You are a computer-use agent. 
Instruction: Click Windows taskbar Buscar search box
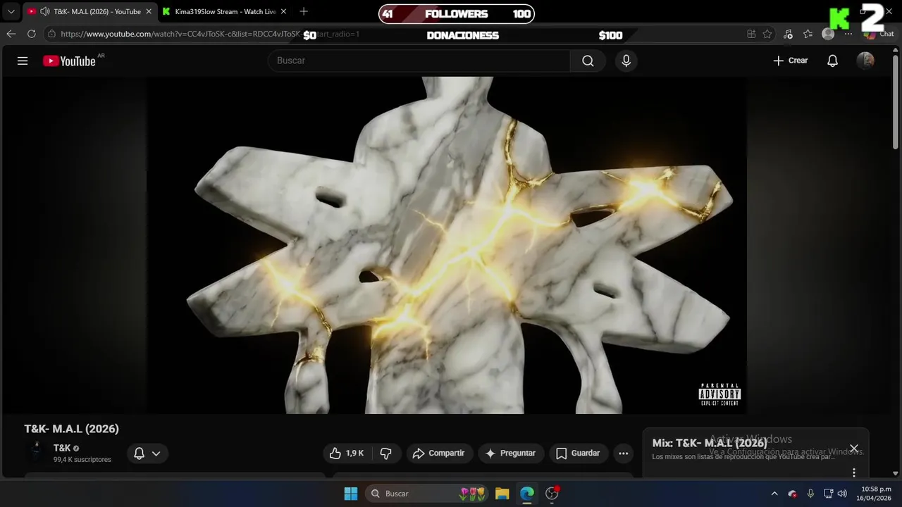426,494
